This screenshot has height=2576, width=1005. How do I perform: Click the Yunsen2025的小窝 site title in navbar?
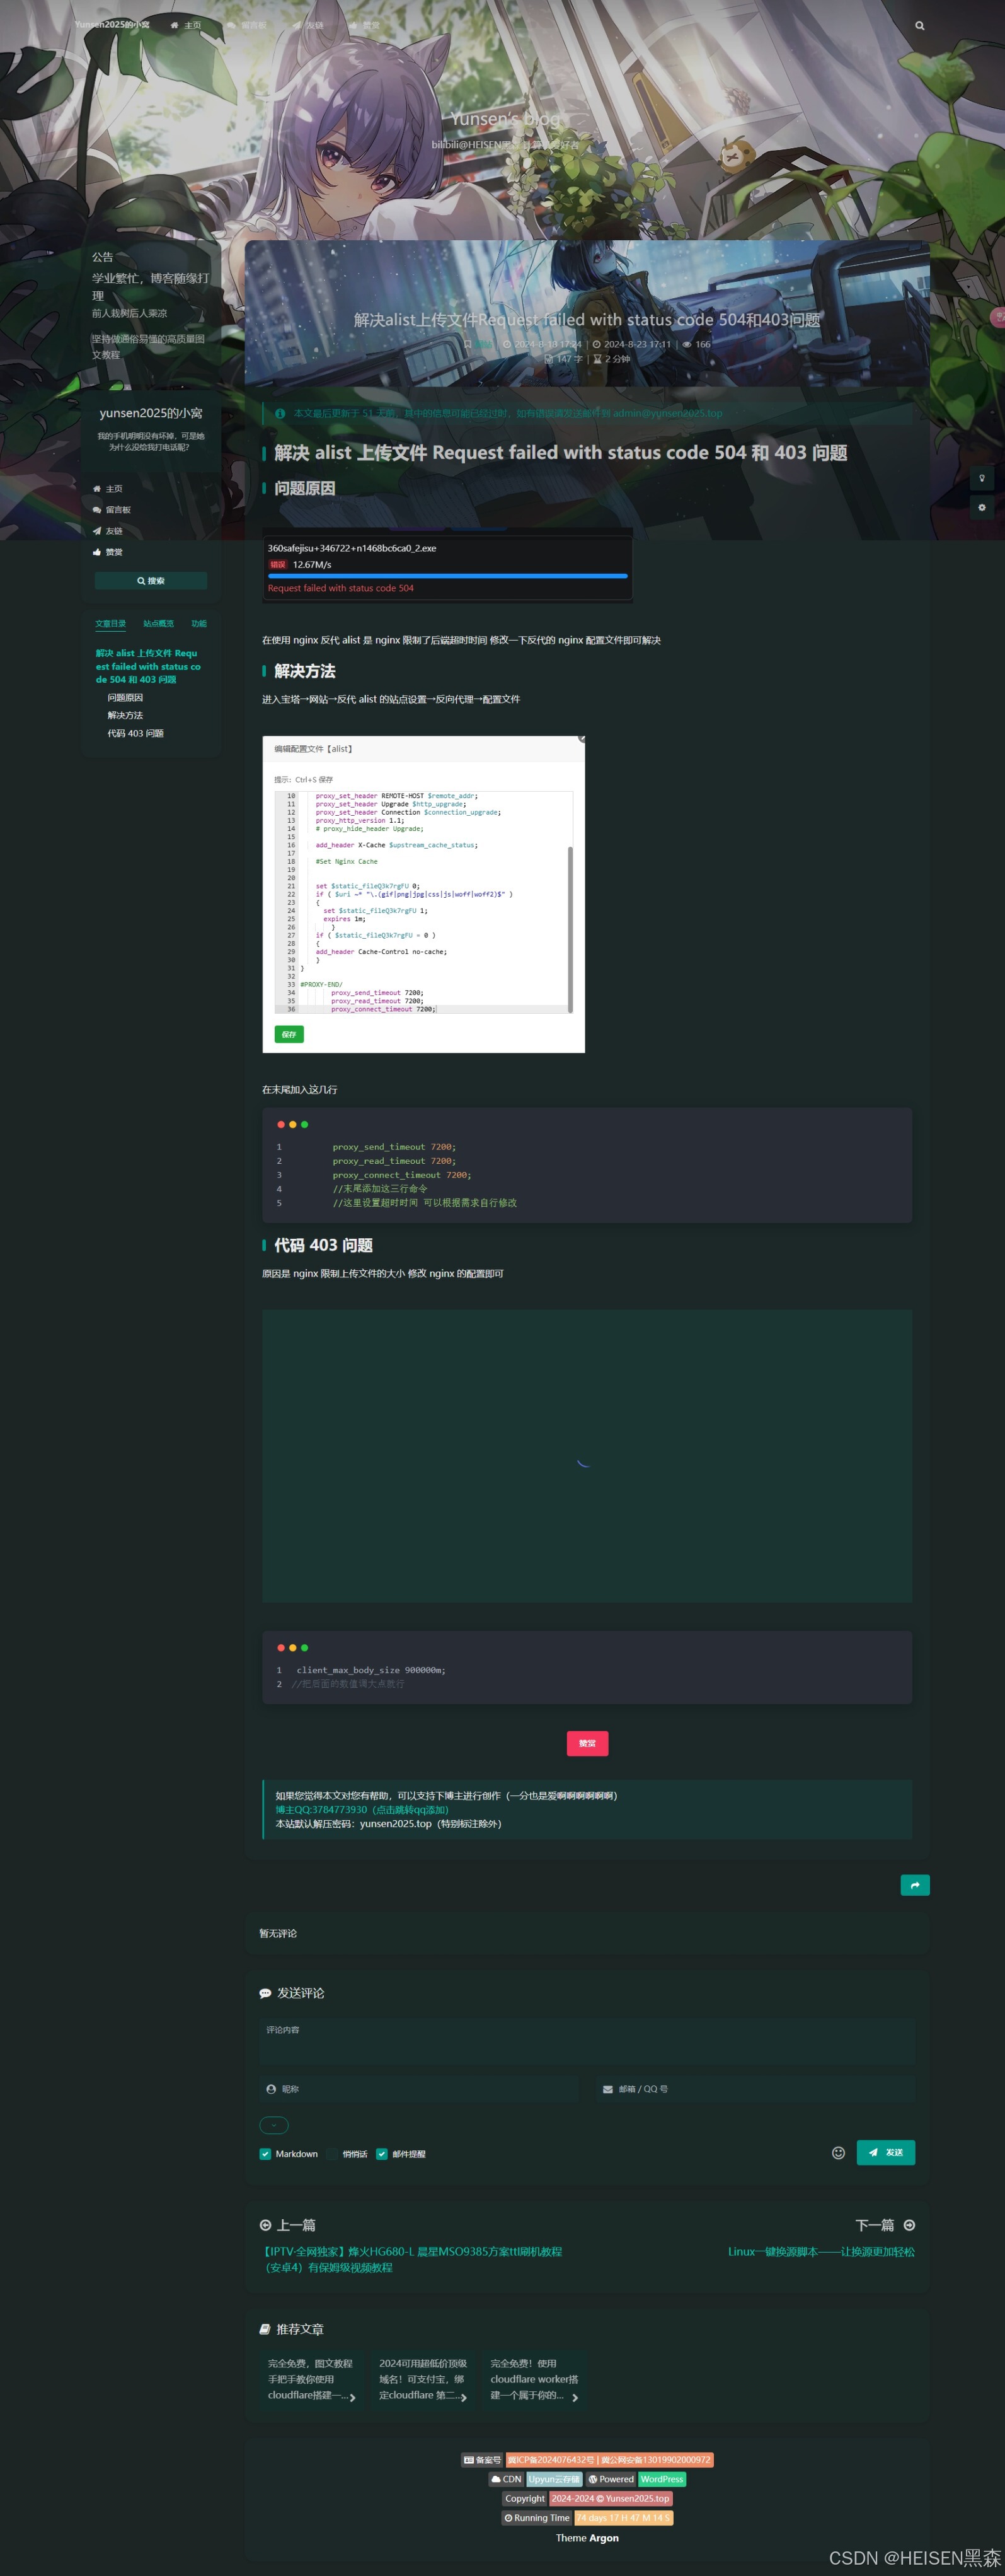(112, 24)
